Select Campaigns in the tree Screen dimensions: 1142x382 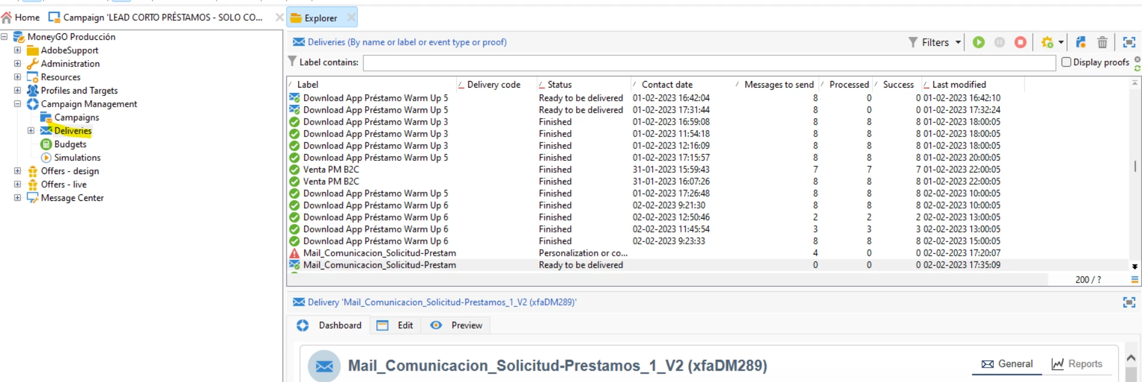click(76, 117)
